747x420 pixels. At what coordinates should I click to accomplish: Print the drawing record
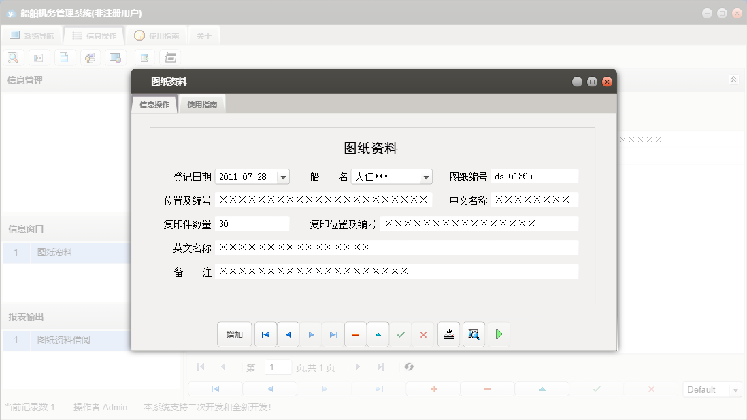448,334
